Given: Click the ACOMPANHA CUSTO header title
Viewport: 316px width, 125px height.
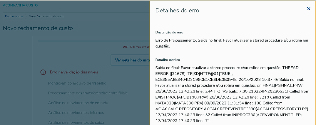Looking at the screenshot, I should coord(20,5).
